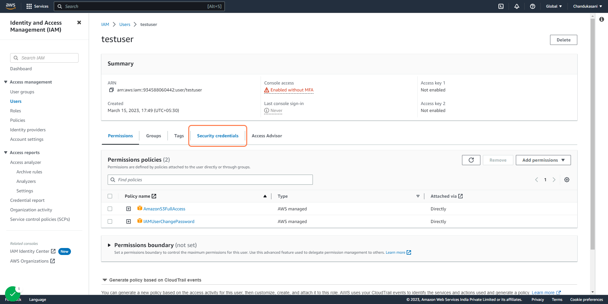Switch to the Tags tab
The width and height of the screenshot is (608, 304).
coord(179,136)
